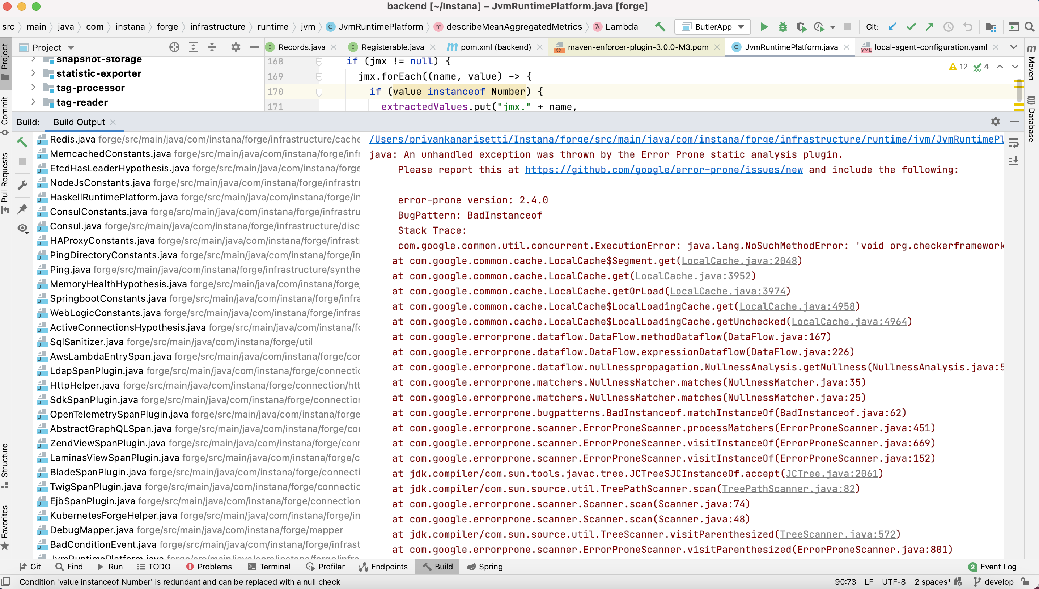The height and width of the screenshot is (589, 1039).
Task: Push commits using the green Git arrow icon
Action: (x=929, y=27)
